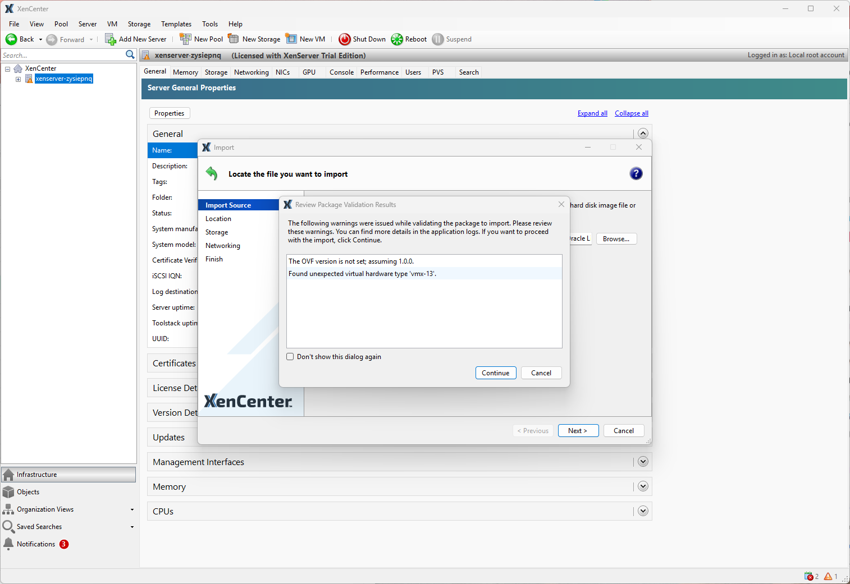Click the New VM toolbar icon

point(291,39)
